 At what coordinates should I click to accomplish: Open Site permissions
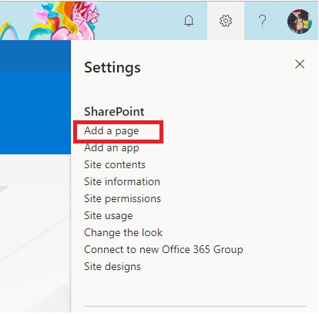pos(123,199)
